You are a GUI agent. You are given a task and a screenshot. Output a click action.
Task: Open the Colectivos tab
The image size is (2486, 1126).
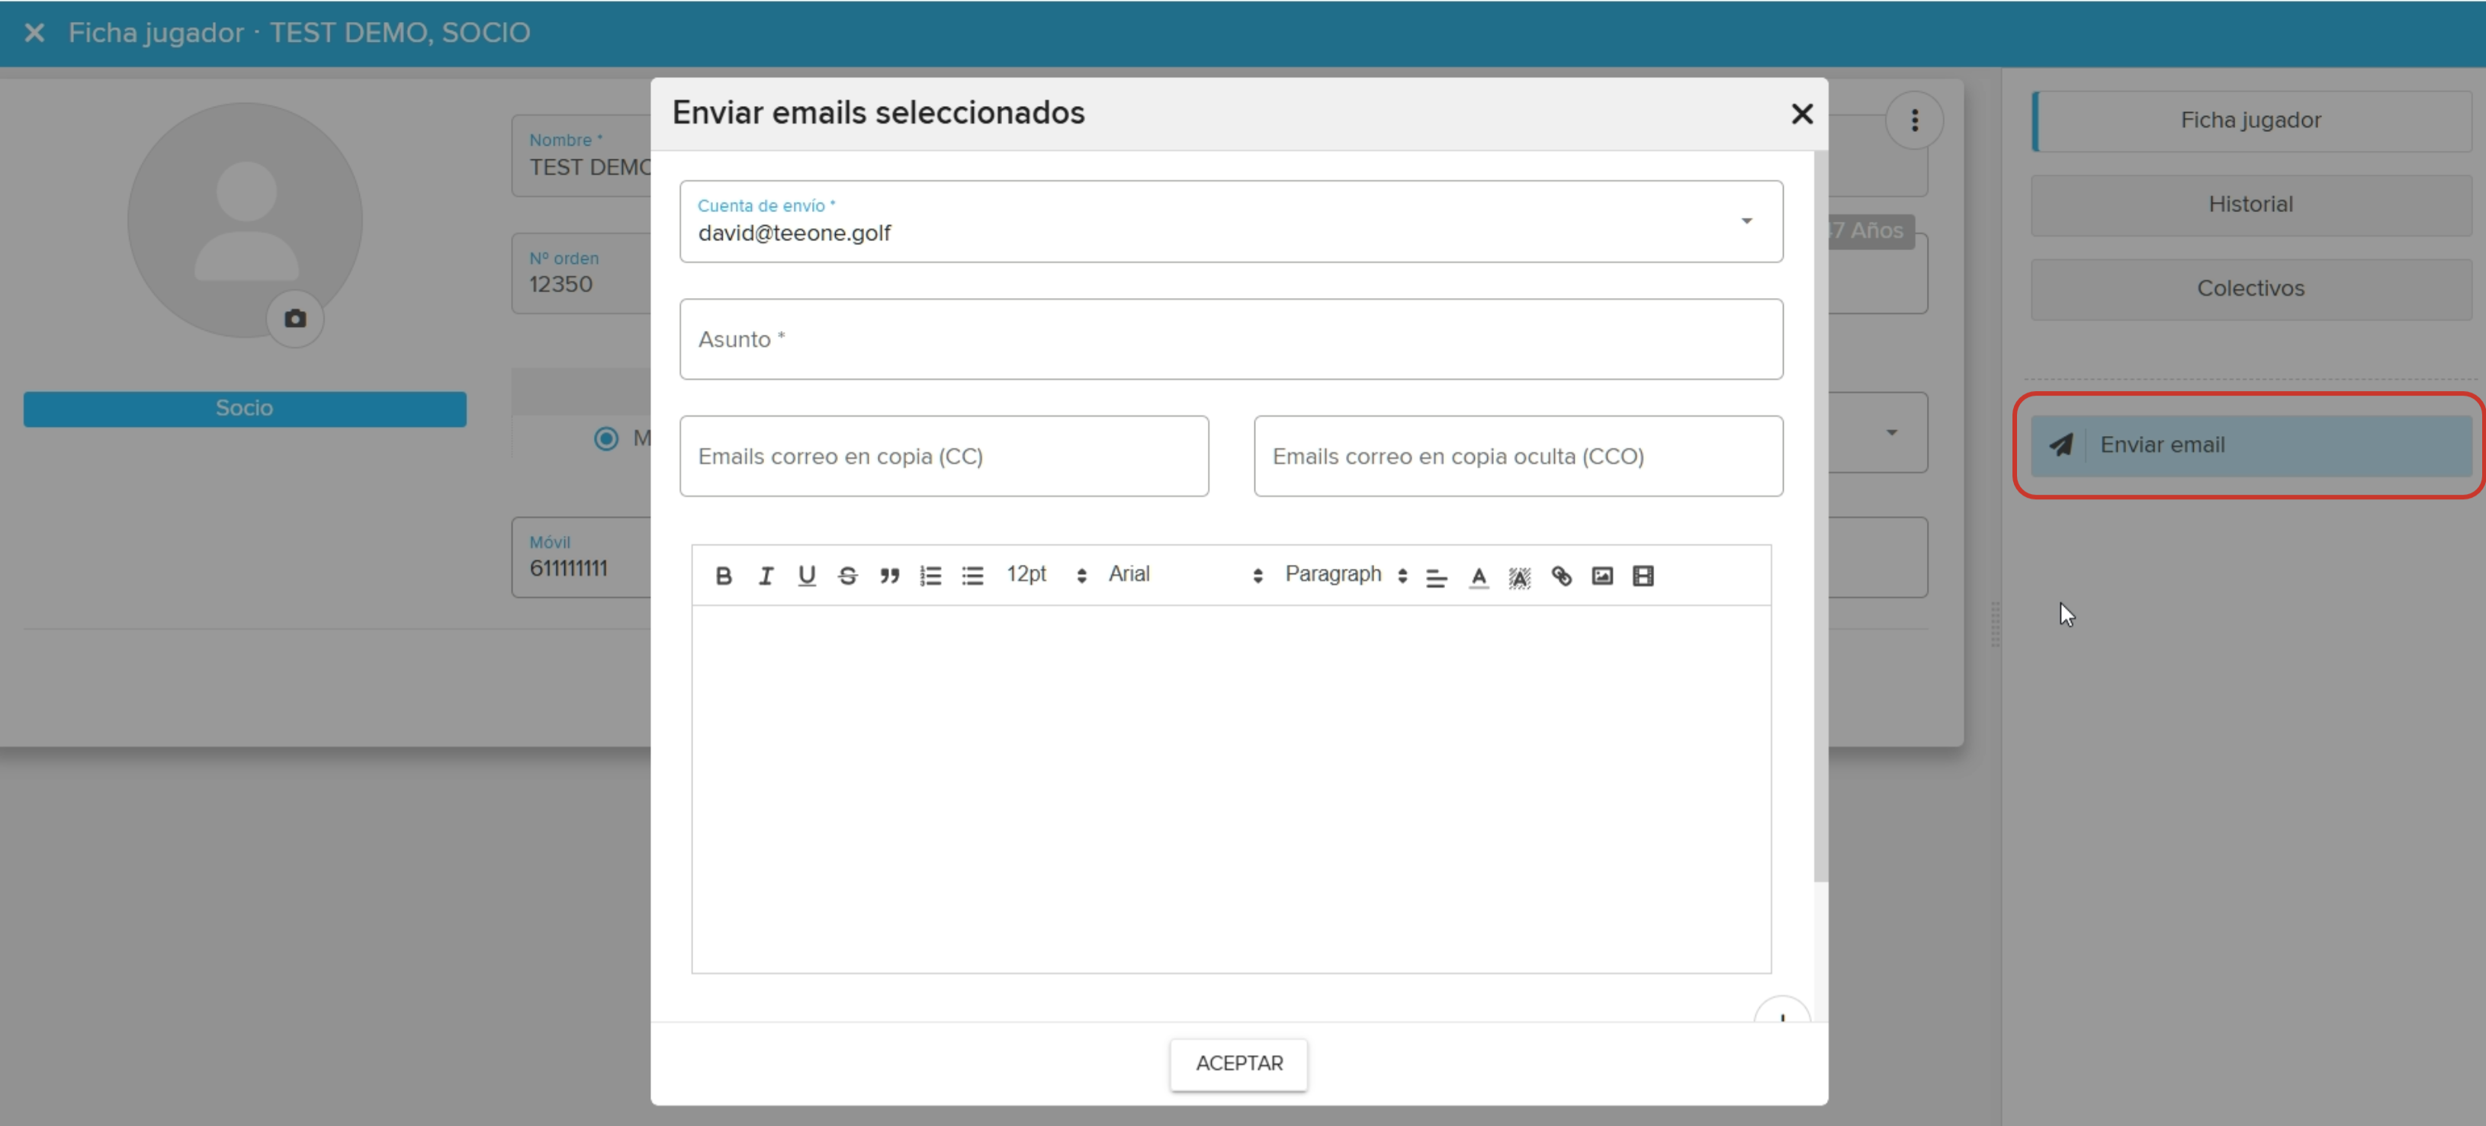2251,288
